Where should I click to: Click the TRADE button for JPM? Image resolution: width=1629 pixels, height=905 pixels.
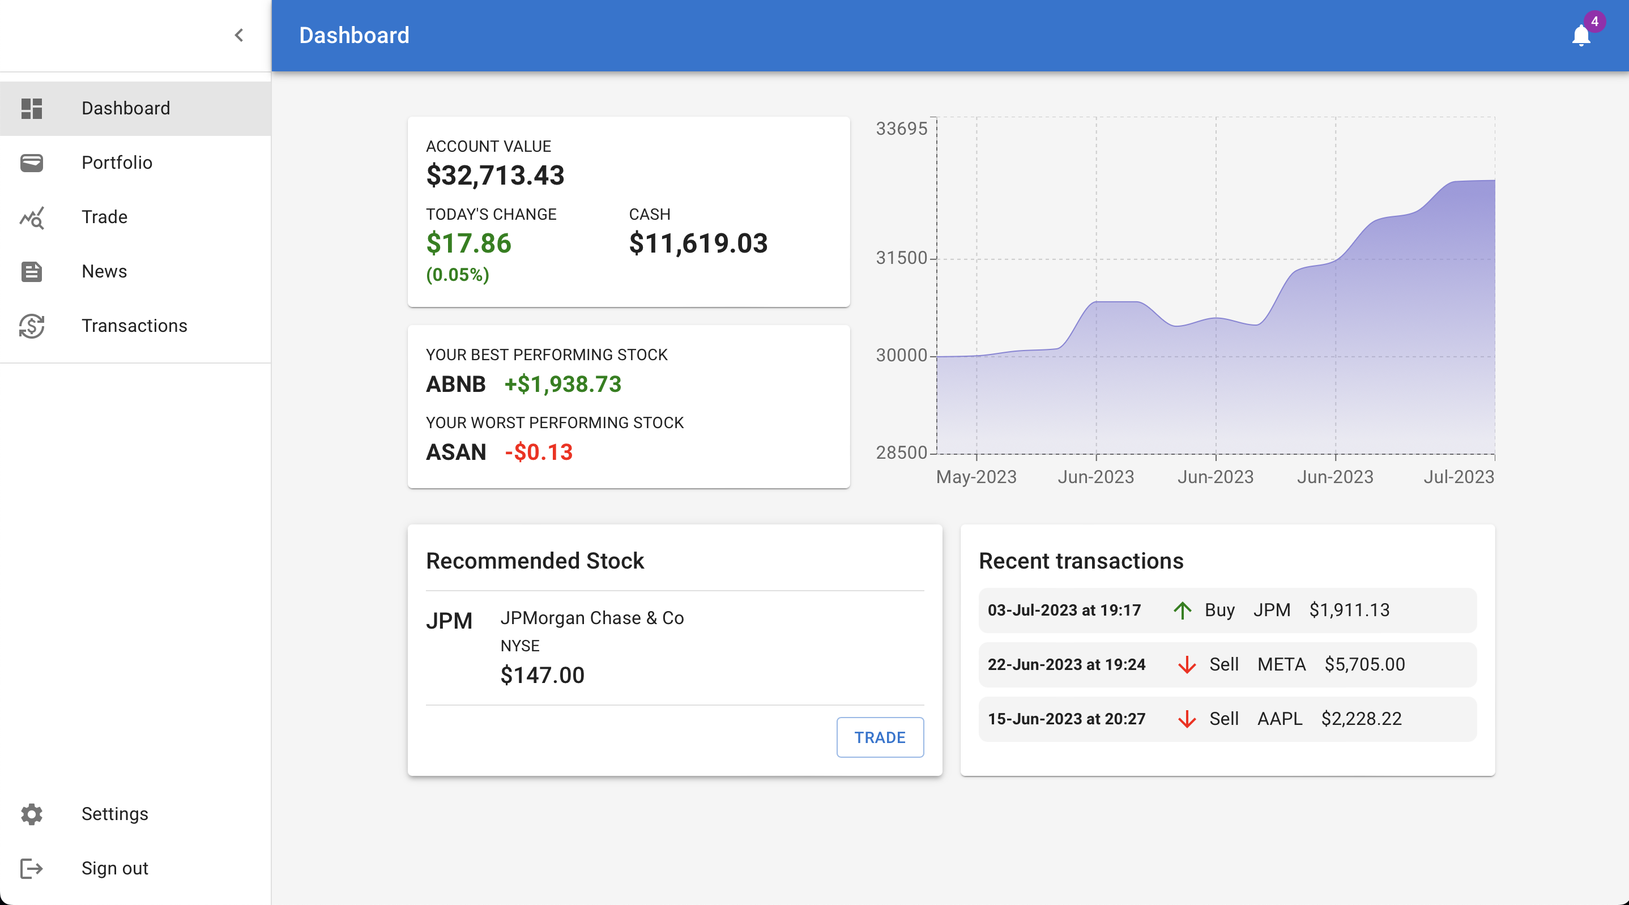(880, 737)
